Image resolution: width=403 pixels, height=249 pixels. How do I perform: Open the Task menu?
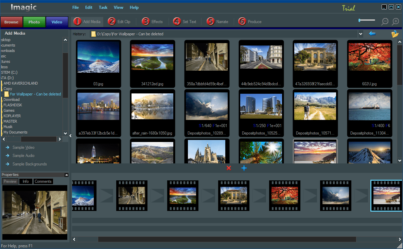[103, 7]
